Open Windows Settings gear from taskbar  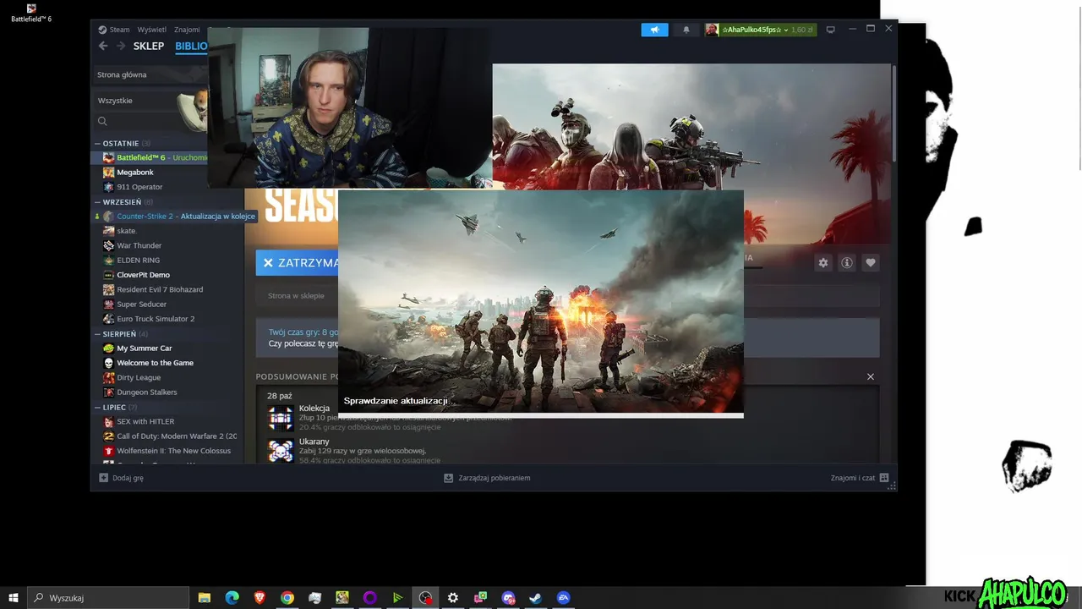(x=453, y=598)
